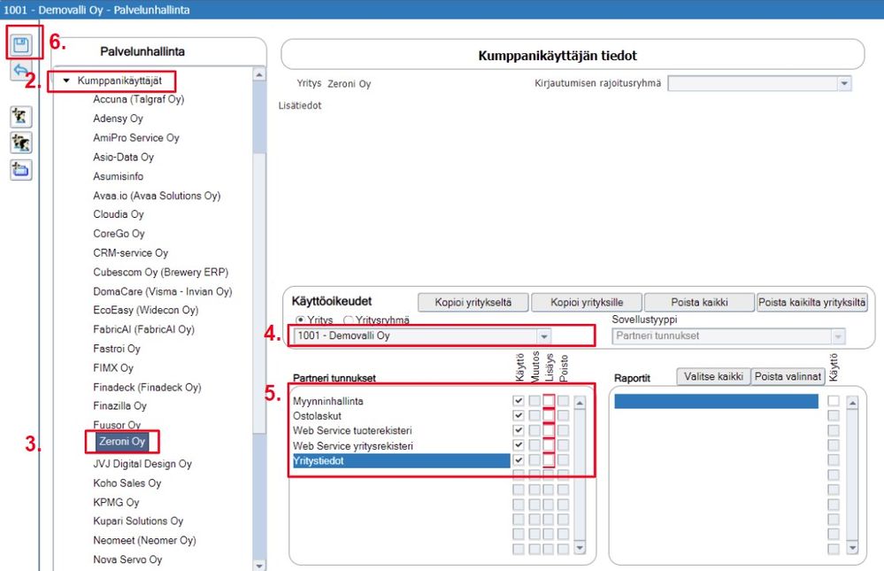Toggle Käyttö checkbox for Yritystiedot
The width and height of the screenshot is (884, 571).
pyautogui.click(x=519, y=460)
